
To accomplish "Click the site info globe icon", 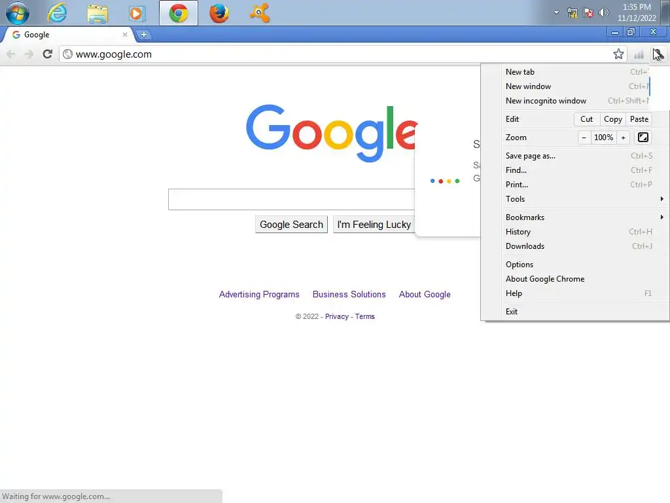I will pos(67,54).
